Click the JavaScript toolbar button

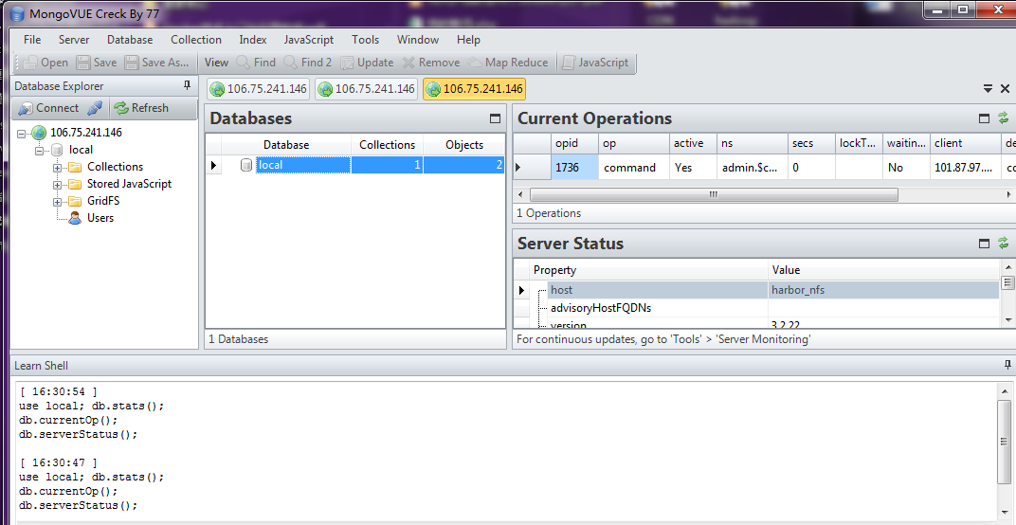595,63
